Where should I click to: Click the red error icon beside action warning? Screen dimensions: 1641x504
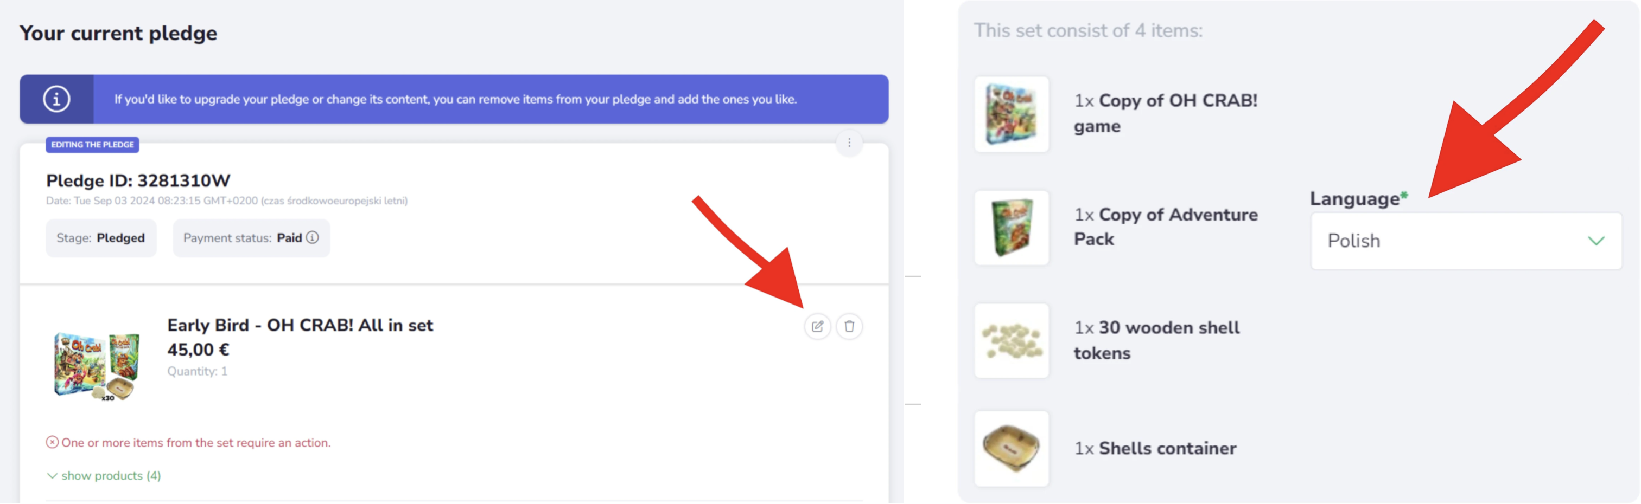pyautogui.click(x=52, y=442)
